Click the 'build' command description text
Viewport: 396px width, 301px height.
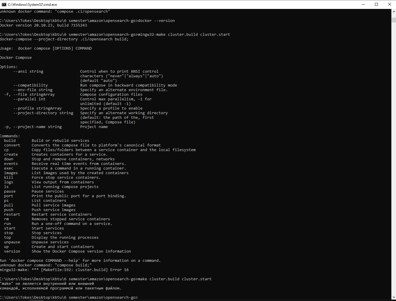click(x=60, y=140)
